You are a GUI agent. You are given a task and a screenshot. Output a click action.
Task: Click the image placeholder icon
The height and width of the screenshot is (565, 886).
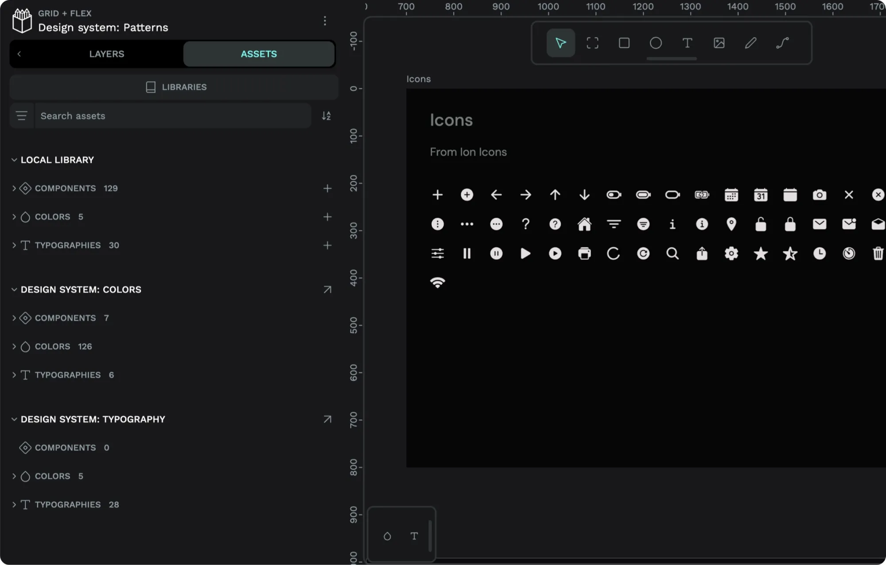(719, 42)
